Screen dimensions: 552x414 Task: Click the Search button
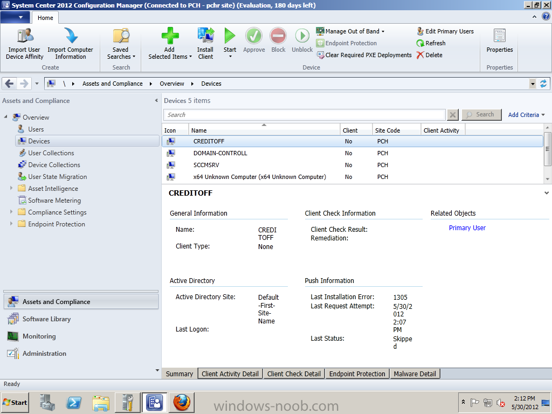point(481,115)
